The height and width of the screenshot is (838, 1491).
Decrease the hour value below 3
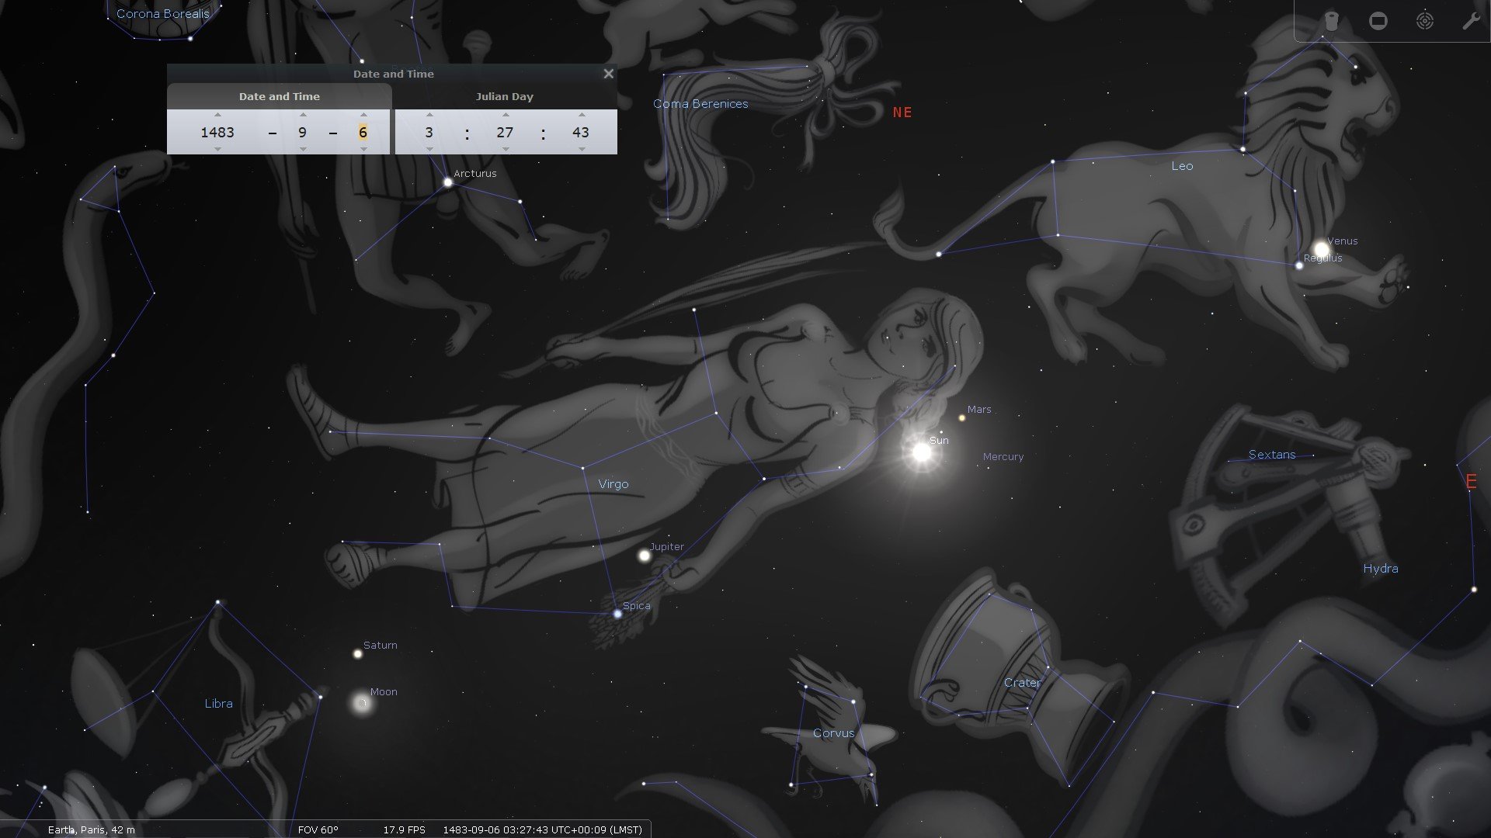tap(429, 149)
